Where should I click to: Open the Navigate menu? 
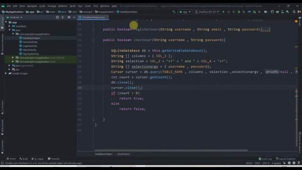[x=32, y=6]
